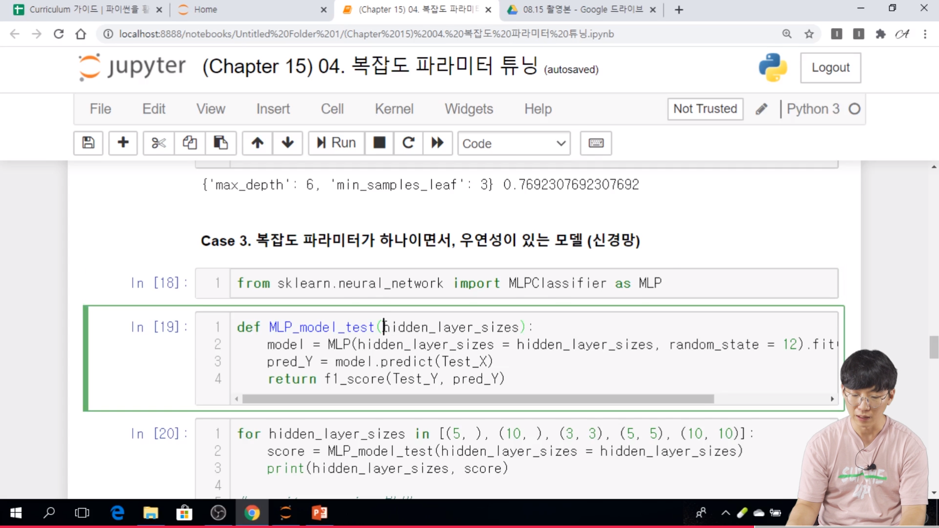
Task: Open the Kernel menu
Action: tap(394, 109)
